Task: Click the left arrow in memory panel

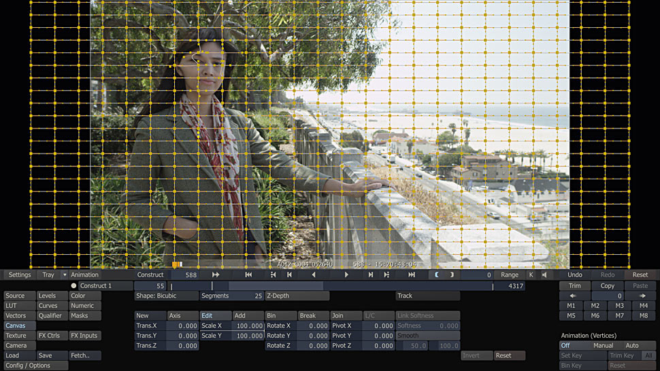Action: point(572,296)
